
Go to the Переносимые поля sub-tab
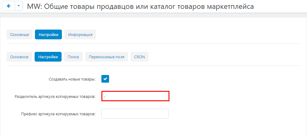(107, 57)
